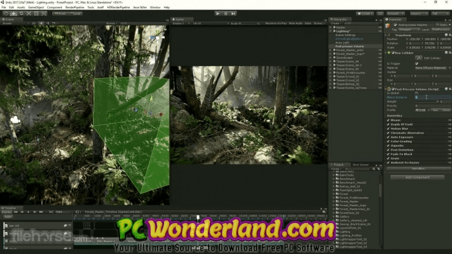Click the Box Collider help book icon
Viewport: 452px width, 254px height.
point(446,53)
